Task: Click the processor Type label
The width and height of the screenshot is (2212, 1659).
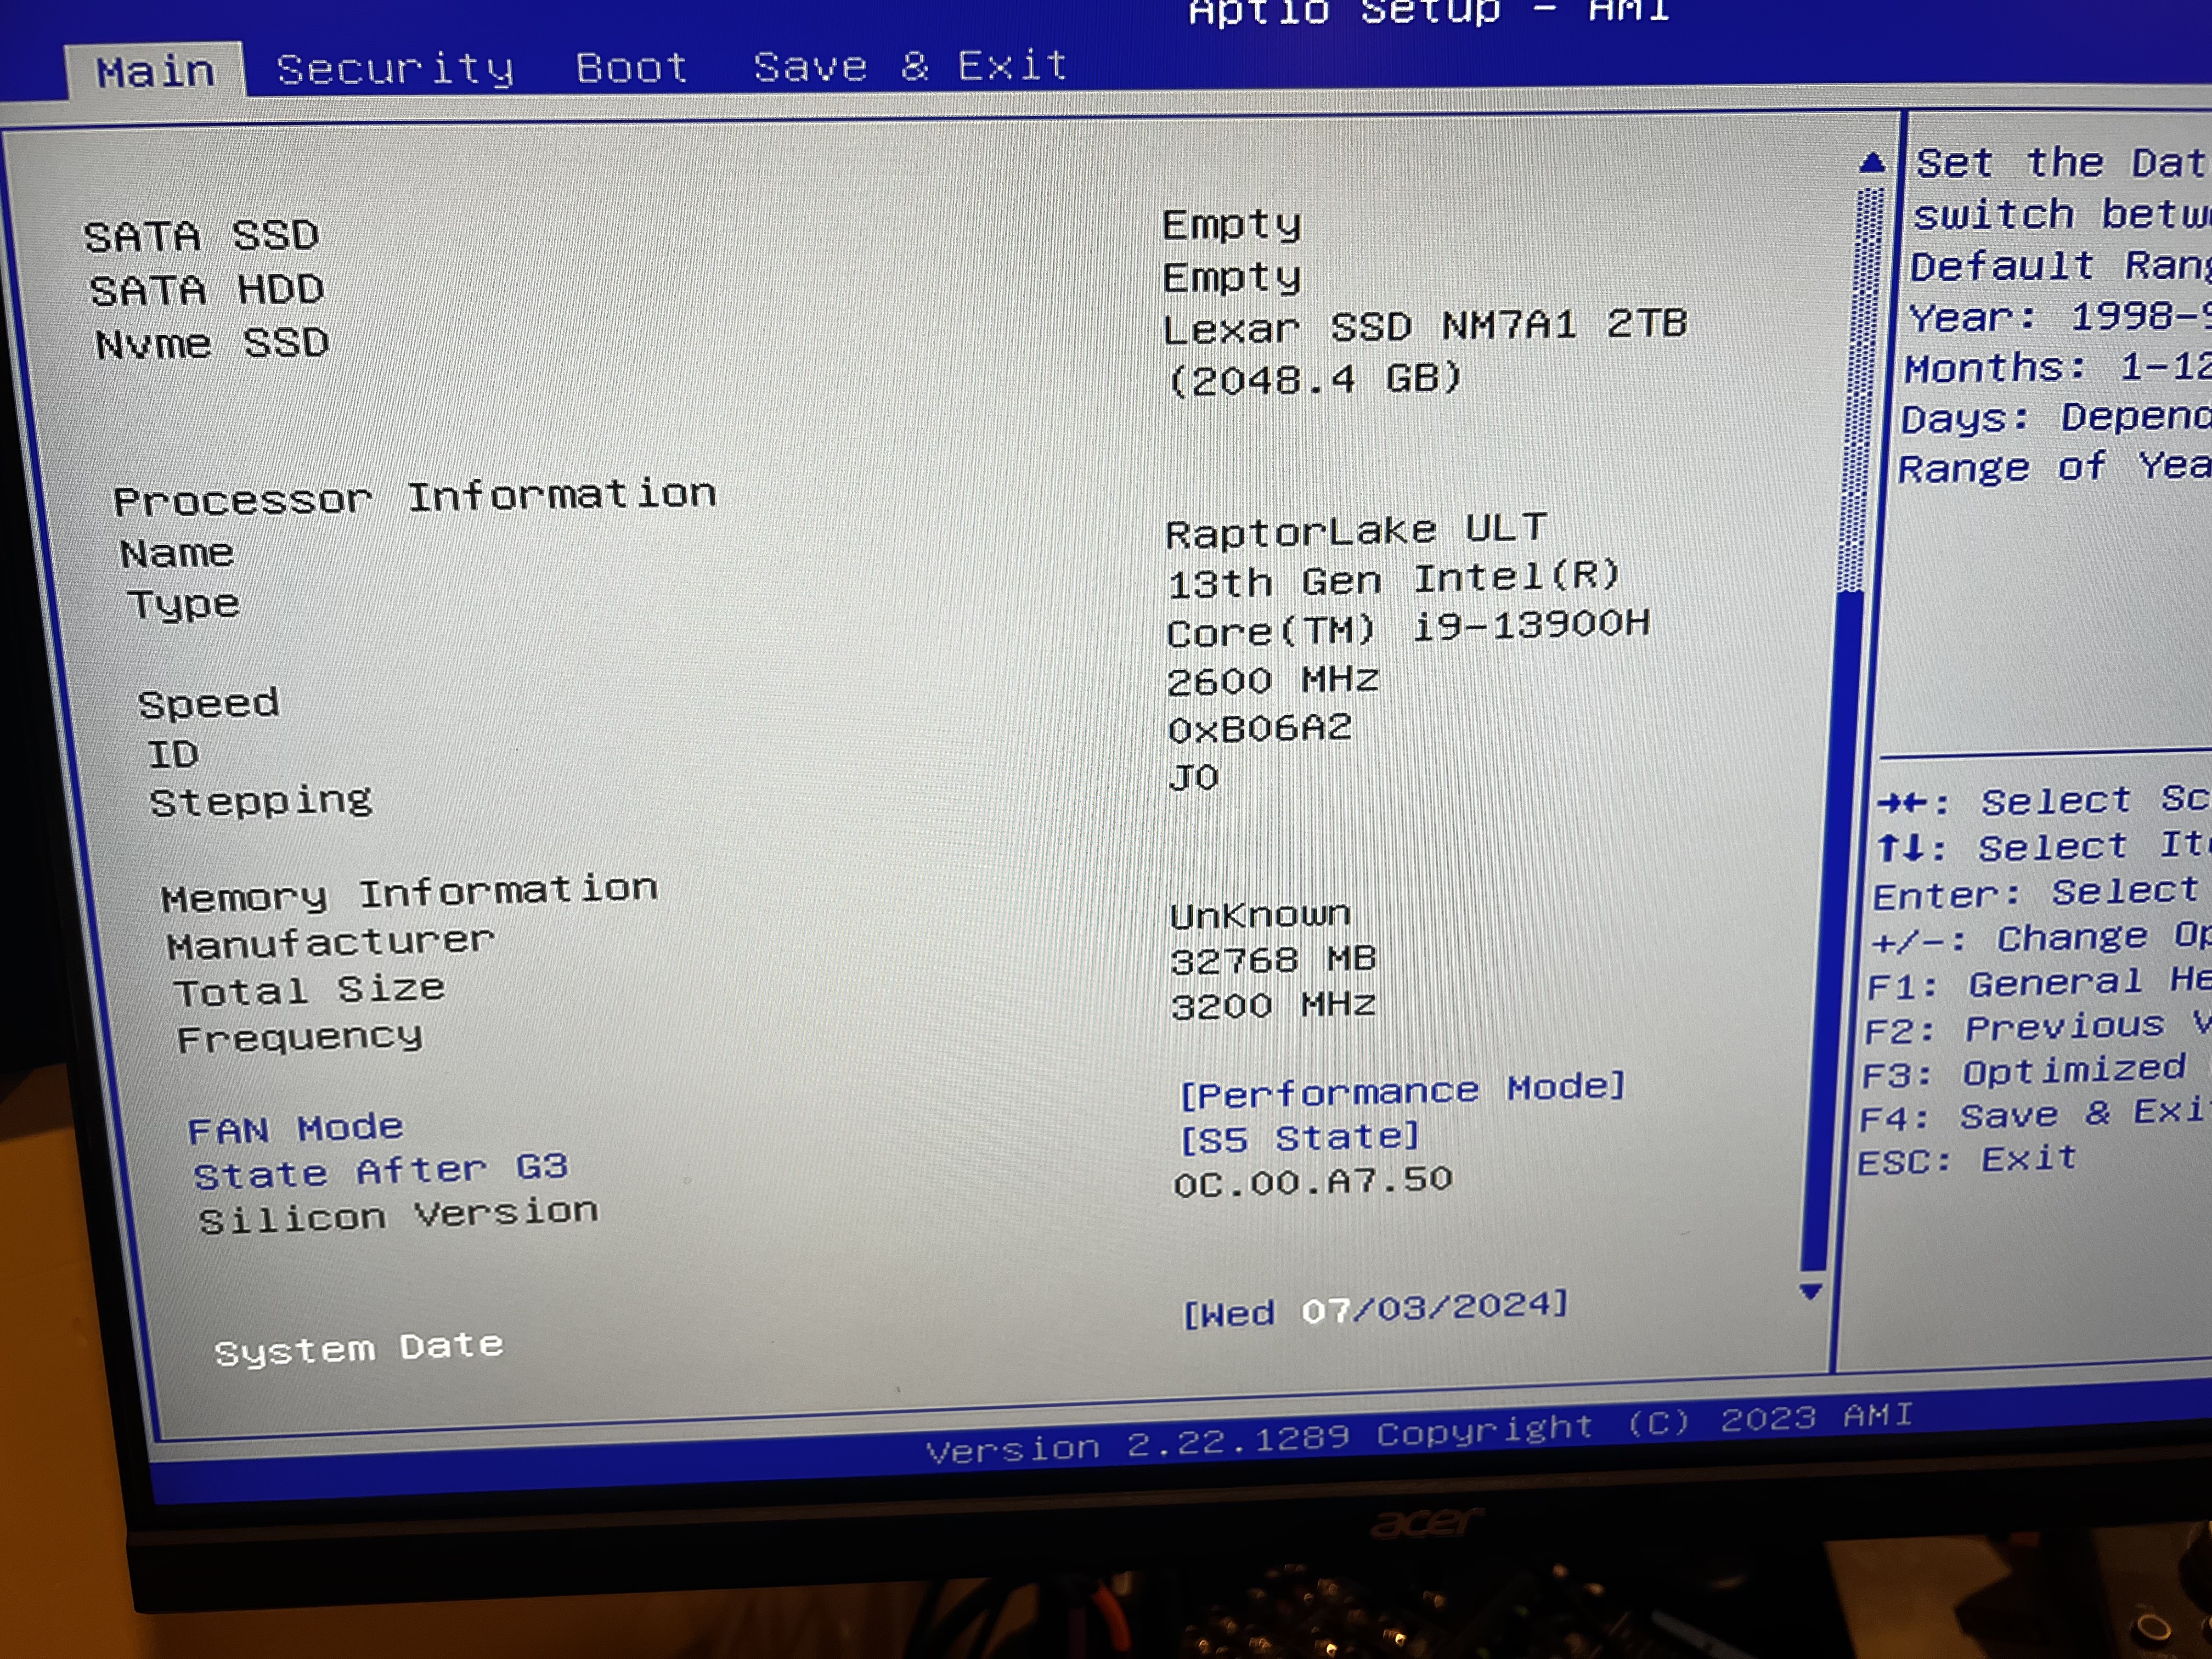Action: click(x=183, y=604)
